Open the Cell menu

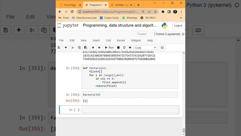click(x=108, y=40)
